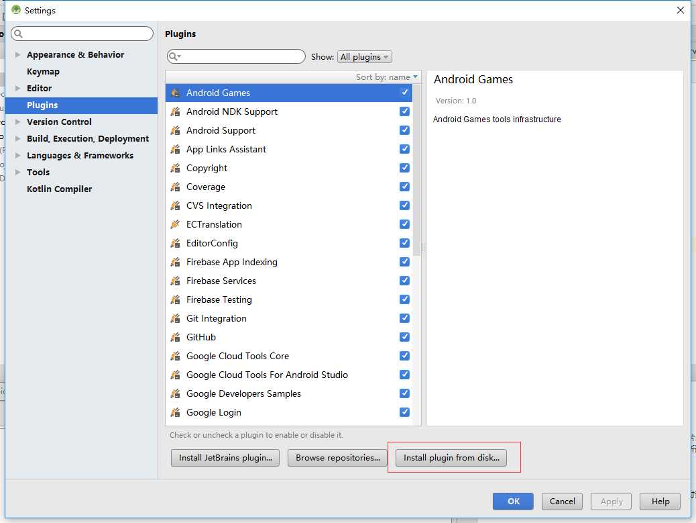Click the Coverage plugin icon
The height and width of the screenshot is (523, 696).
click(175, 187)
